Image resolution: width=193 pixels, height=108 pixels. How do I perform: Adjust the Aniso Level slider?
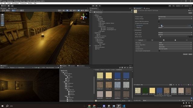[x=160, y=37]
